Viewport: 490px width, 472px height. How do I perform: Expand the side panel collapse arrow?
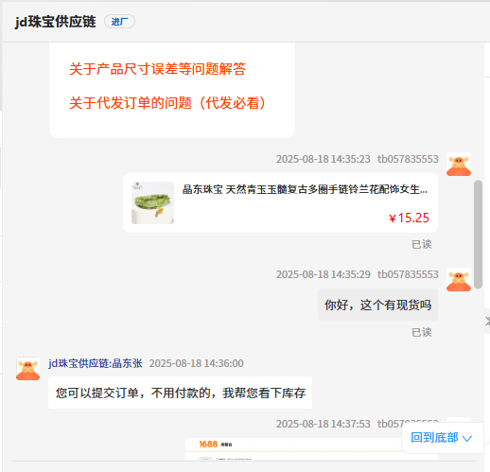487,322
